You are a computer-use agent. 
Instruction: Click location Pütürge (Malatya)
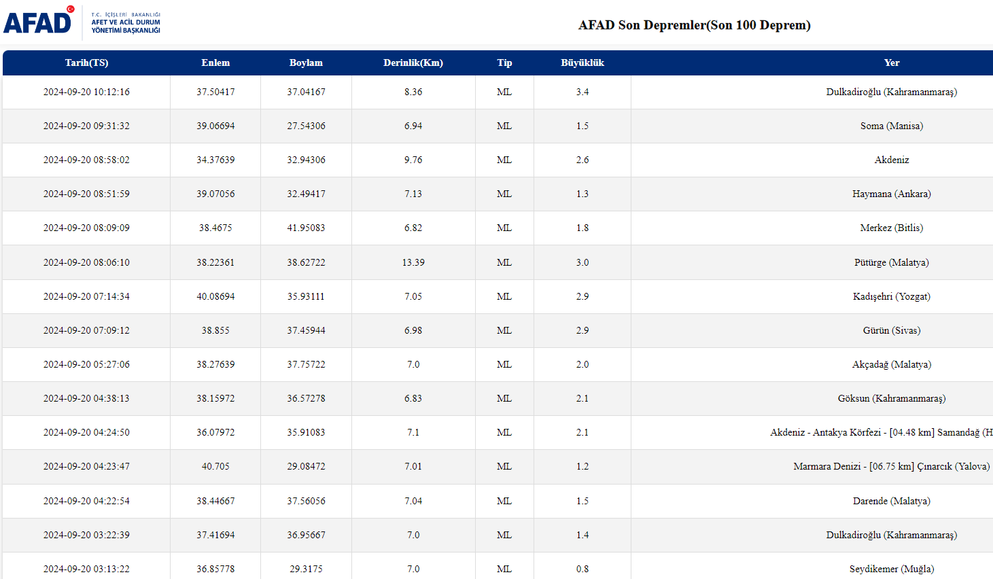tap(892, 262)
